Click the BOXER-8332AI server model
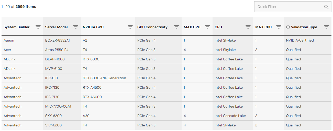The width and height of the screenshot is (333, 131). 57,40
